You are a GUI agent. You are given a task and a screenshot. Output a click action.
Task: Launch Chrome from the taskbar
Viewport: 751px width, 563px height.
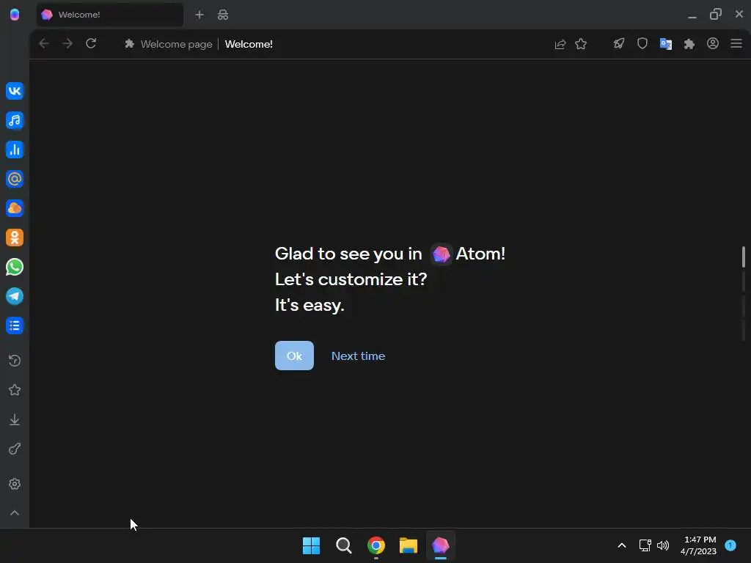coord(376,545)
